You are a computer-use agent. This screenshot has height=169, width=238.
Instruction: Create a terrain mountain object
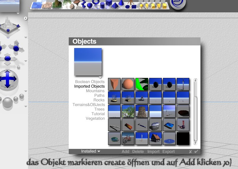pos(57,4)
